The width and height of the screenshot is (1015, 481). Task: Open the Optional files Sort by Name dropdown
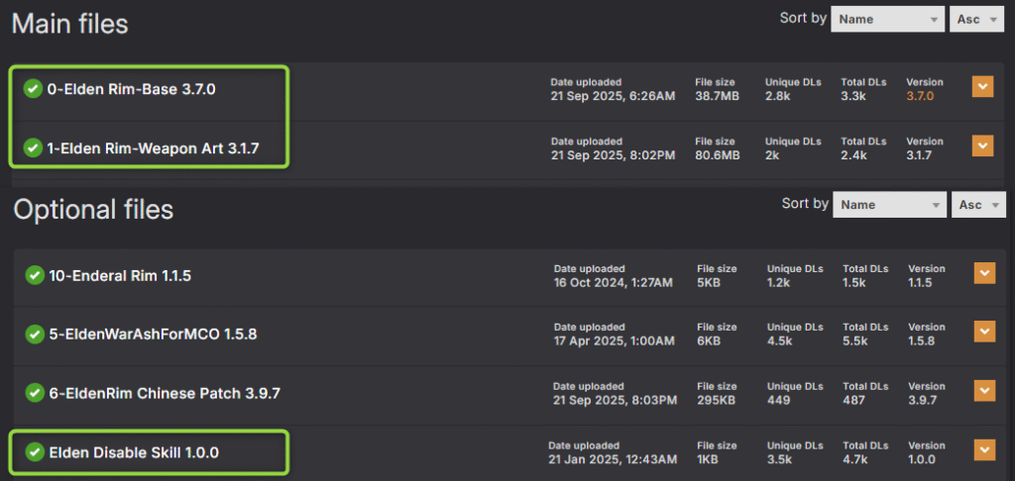point(889,205)
